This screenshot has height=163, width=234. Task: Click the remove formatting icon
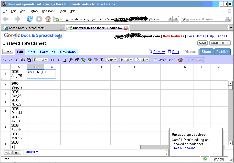[102, 60]
